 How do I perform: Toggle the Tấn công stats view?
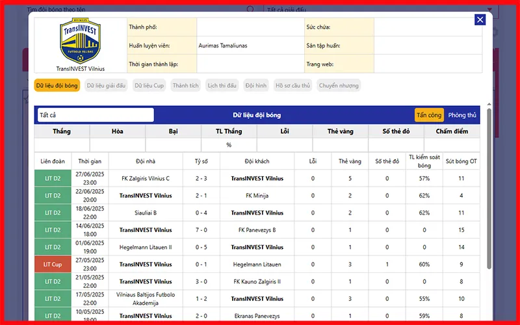coord(429,115)
